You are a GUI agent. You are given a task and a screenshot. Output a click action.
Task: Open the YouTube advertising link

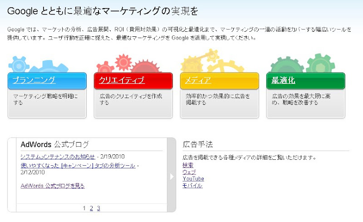[x=193, y=179]
